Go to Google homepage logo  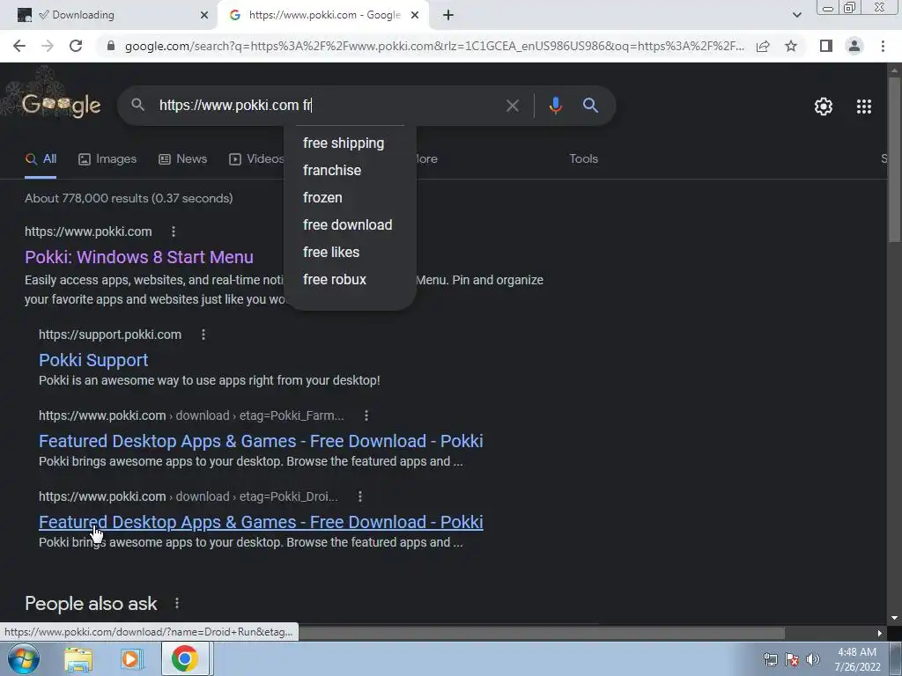coord(61,105)
